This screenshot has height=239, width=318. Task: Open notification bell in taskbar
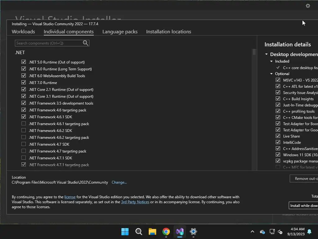tap(310, 232)
